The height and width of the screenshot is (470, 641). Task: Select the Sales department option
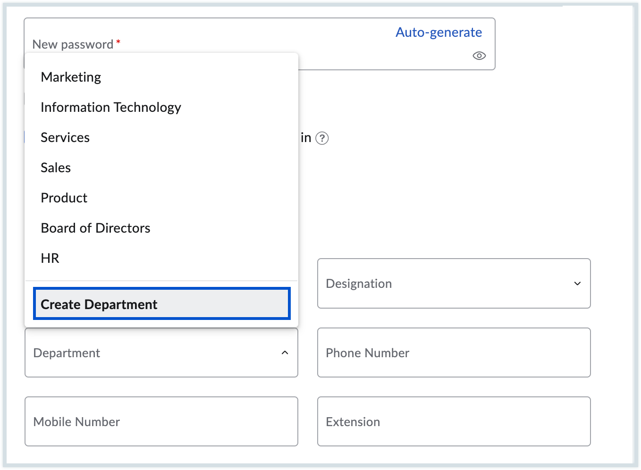[x=56, y=168]
